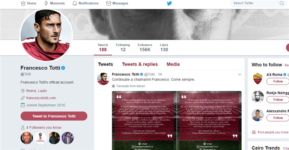Open Home from the house icon
This screenshot has width=289, height=150.
coord(23,3)
